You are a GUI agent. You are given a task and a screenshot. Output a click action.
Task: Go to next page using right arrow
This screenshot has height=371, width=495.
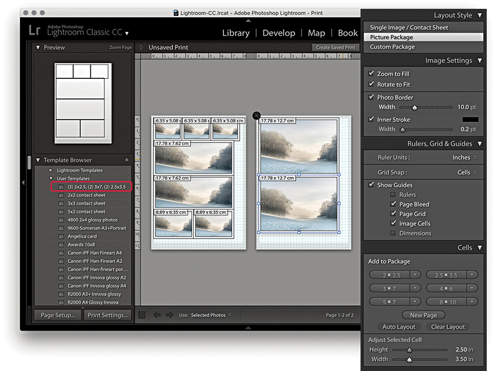[170, 315]
